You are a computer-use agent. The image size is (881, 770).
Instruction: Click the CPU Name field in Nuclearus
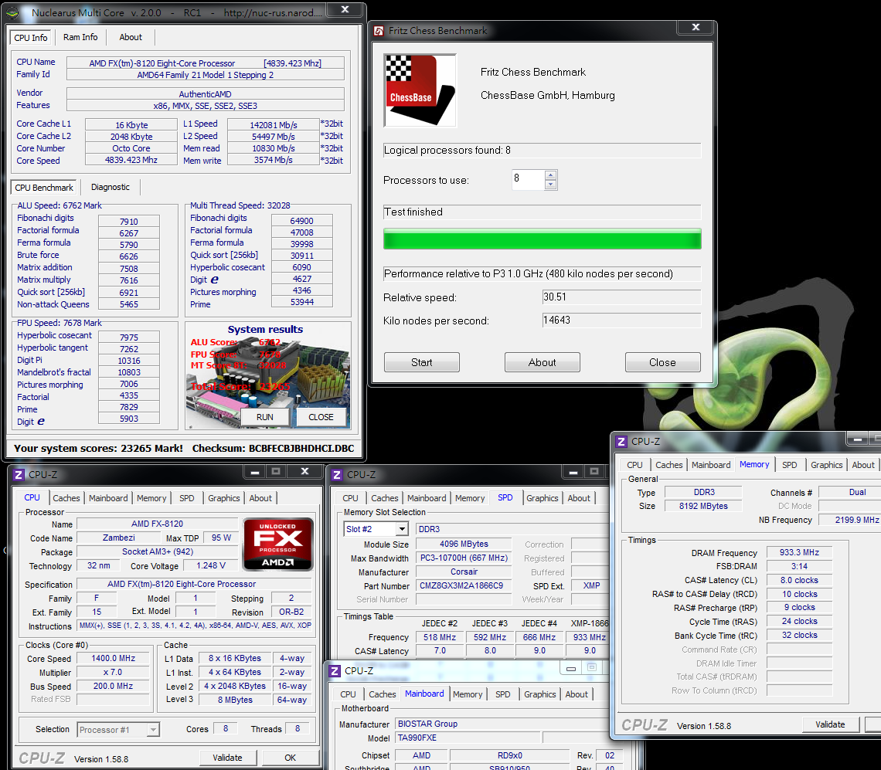tap(205, 63)
